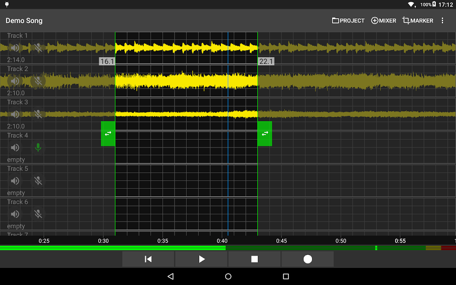The width and height of the screenshot is (456, 285).
Task: Arm Track 5 microphone icon
Action: click(x=38, y=181)
